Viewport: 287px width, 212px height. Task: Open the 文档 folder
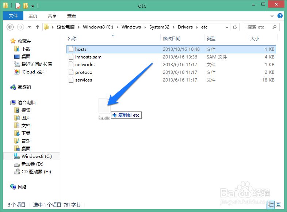26,125
